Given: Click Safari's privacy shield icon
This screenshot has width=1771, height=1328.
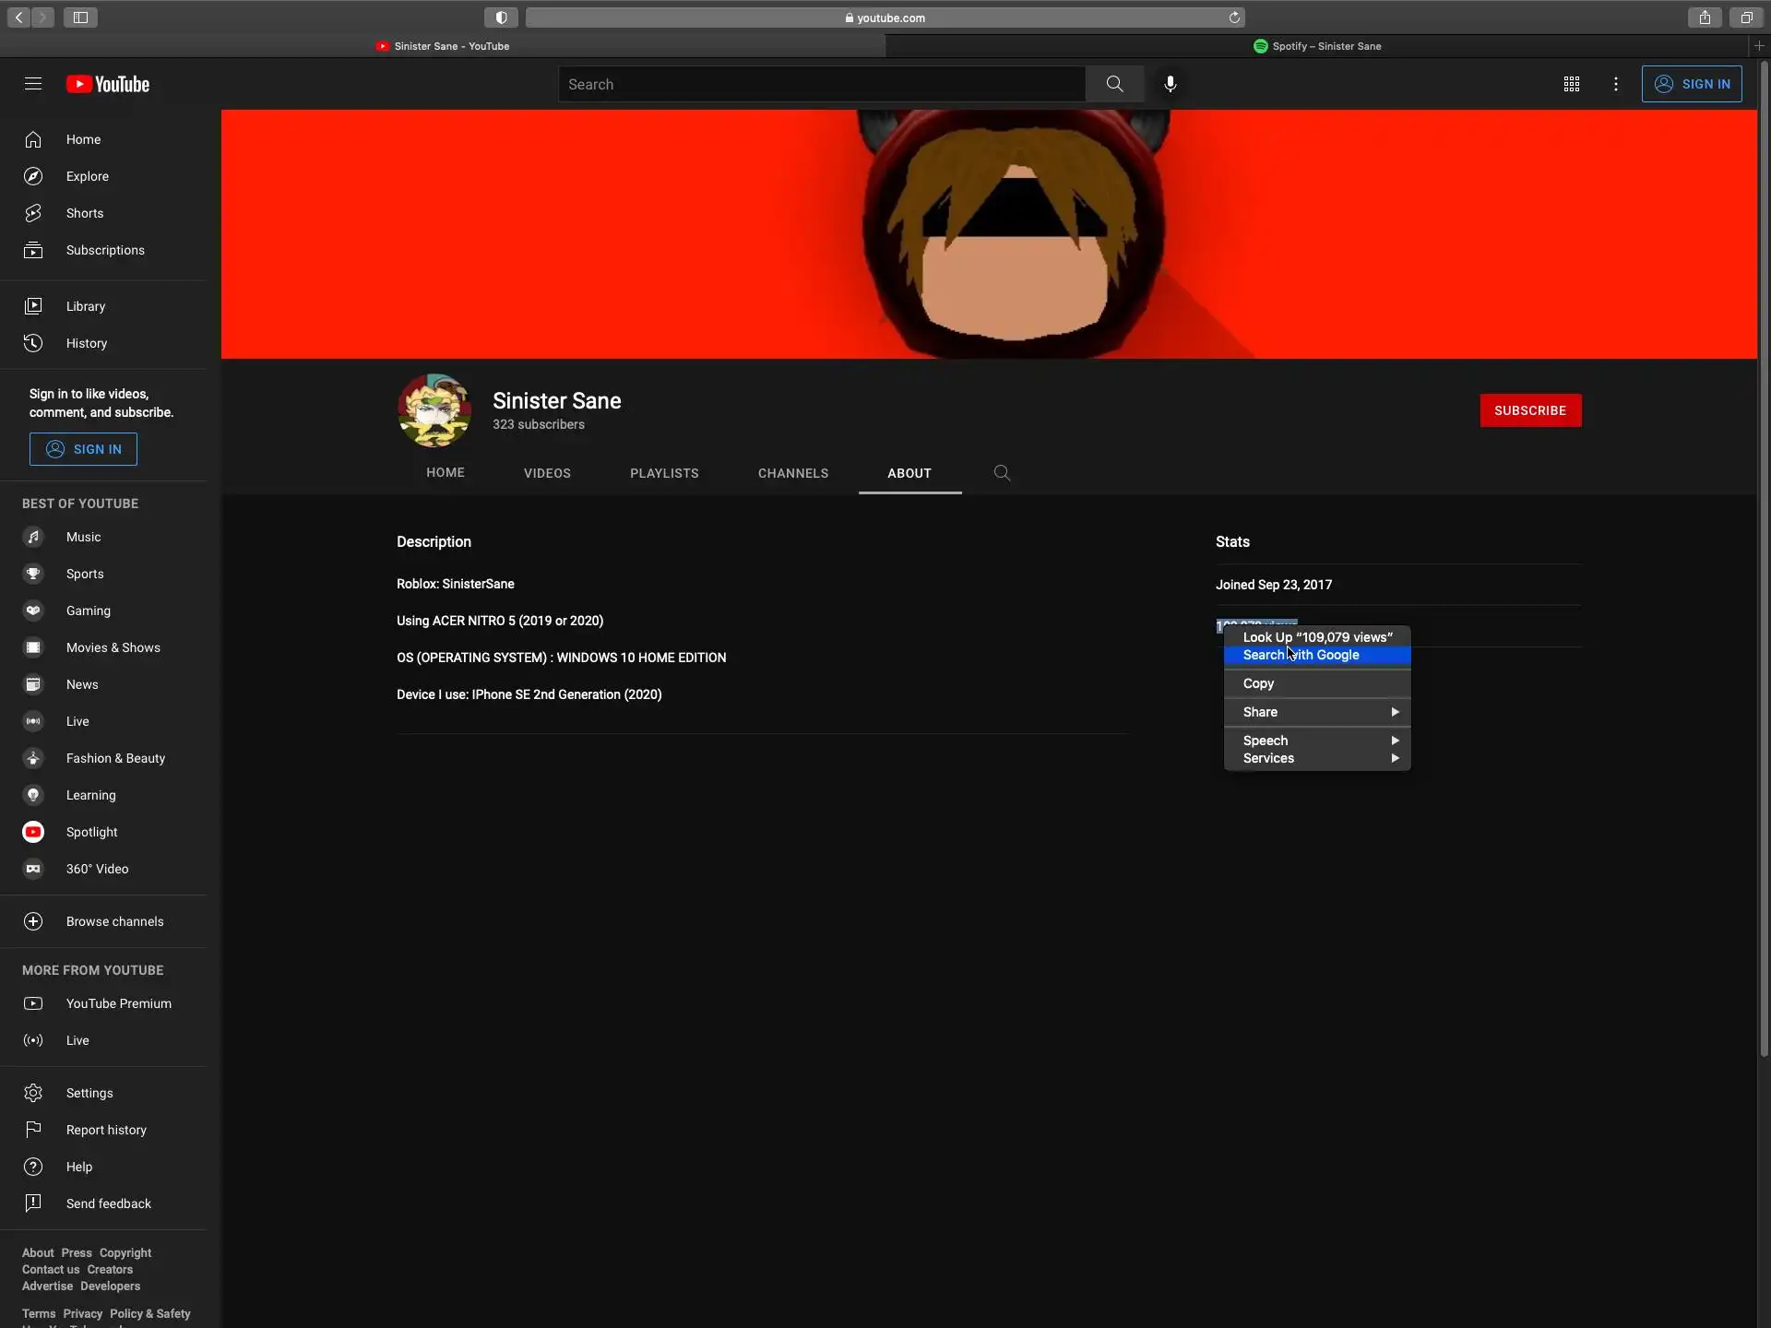Looking at the screenshot, I should [501, 18].
